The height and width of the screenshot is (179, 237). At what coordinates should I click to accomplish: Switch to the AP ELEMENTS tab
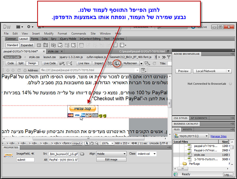[199, 118]
